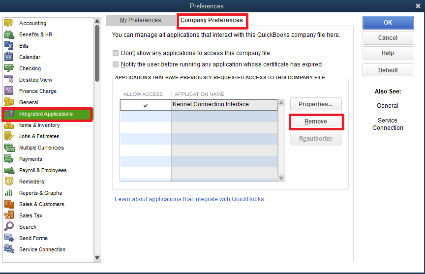
Task: Click the Default button
Action: (388, 70)
